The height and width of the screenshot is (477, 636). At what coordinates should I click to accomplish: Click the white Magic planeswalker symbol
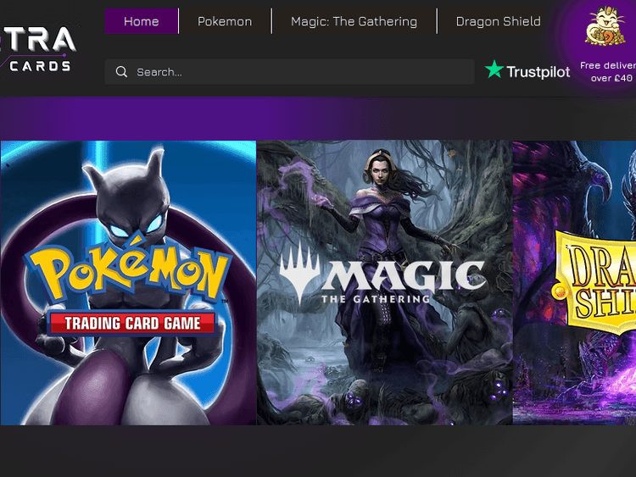[299, 276]
